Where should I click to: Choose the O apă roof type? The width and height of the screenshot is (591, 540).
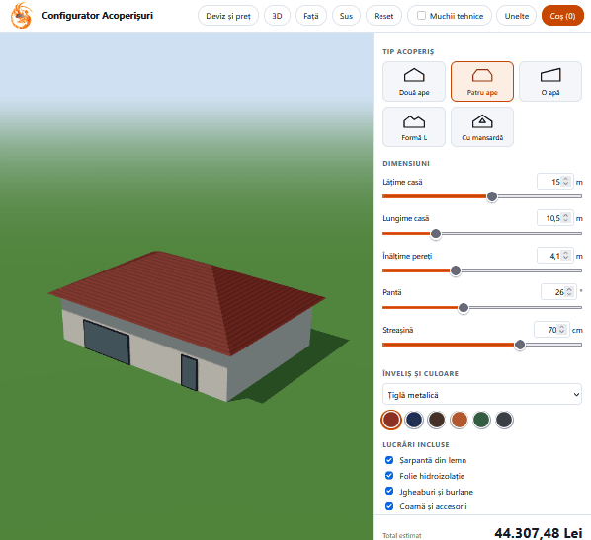pyautogui.click(x=550, y=81)
